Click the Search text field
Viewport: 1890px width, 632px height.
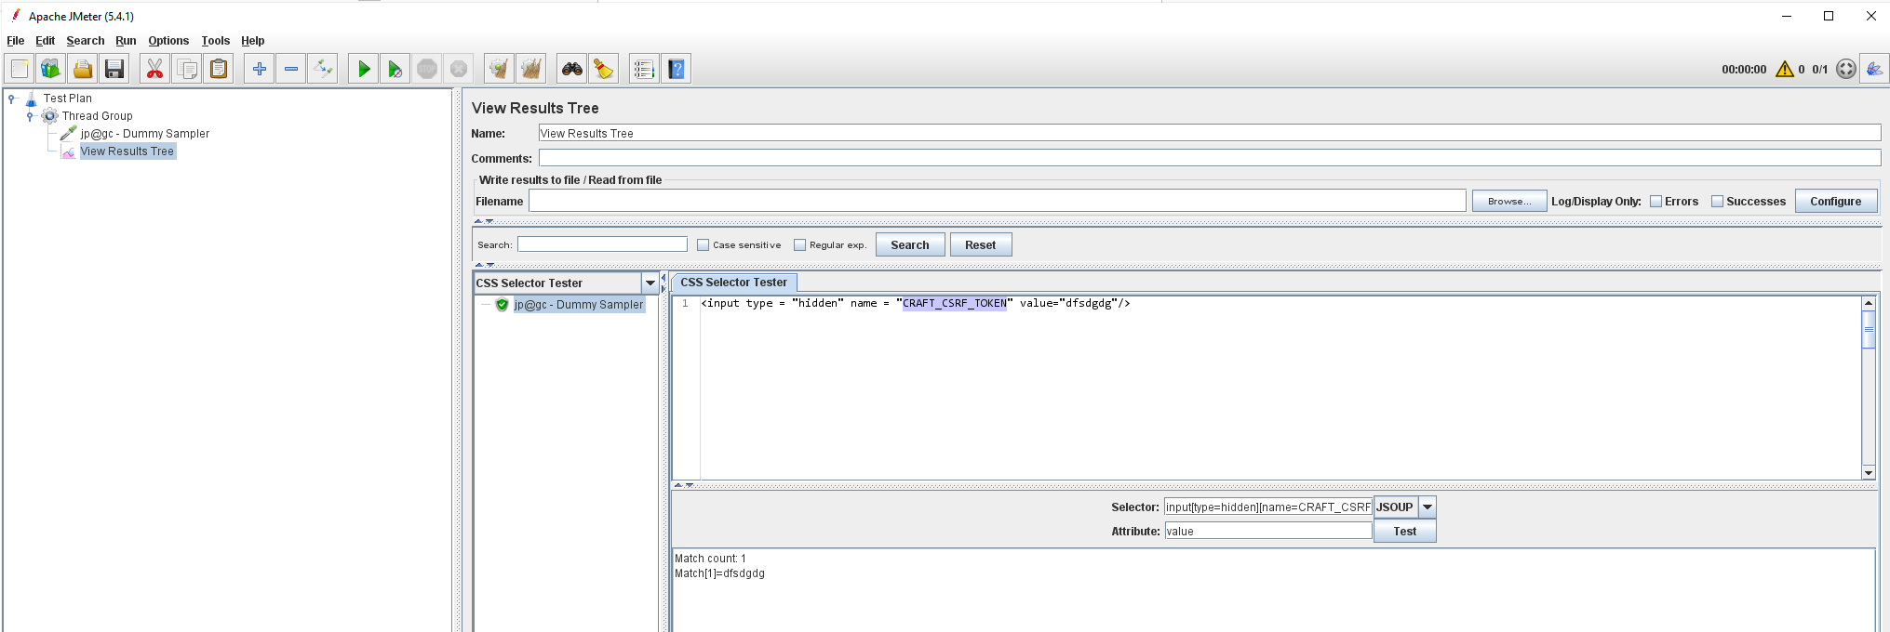(602, 244)
